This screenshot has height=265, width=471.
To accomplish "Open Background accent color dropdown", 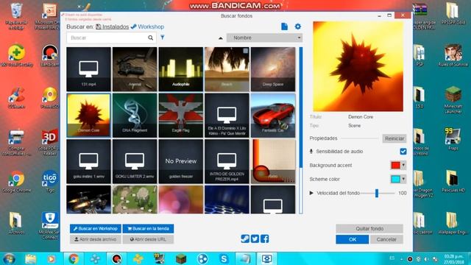I will click(403, 165).
